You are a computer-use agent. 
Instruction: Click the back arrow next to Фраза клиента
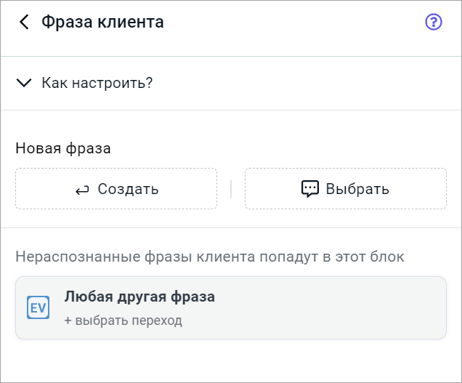pyautogui.click(x=24, y=23)
